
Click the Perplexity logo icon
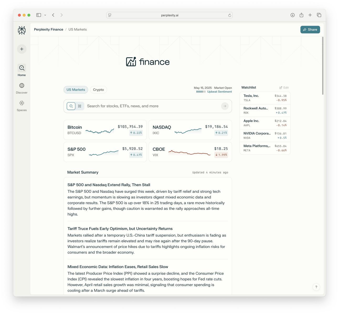point(22,30)
